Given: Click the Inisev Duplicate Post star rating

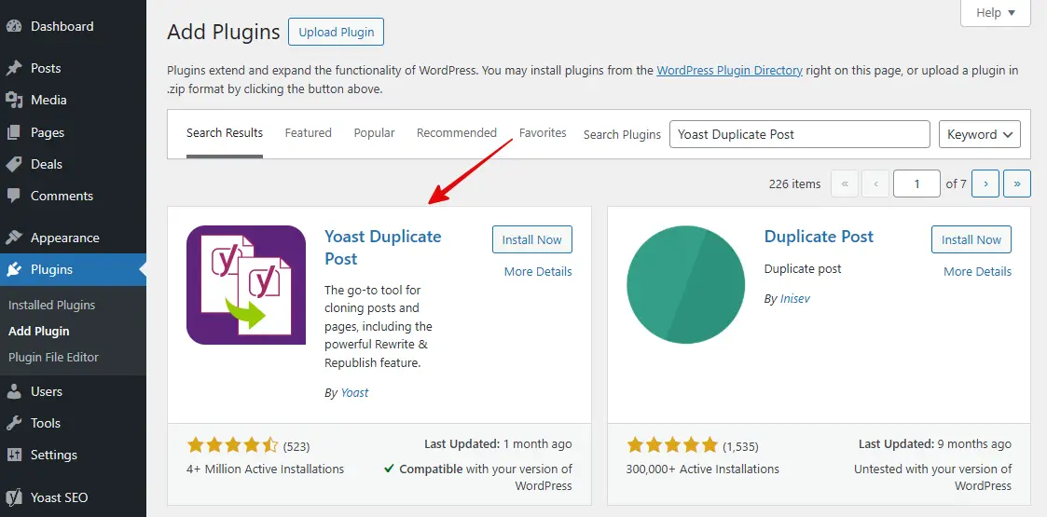Looking at the screenshot, I should point(671,445).
